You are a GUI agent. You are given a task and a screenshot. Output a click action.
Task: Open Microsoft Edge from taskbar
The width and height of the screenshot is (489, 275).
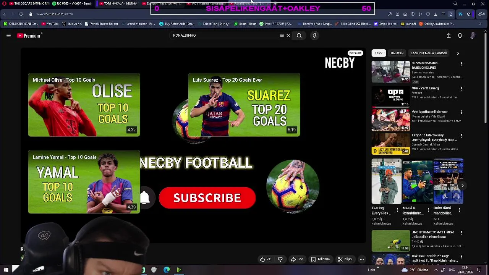tap(167, 270)
